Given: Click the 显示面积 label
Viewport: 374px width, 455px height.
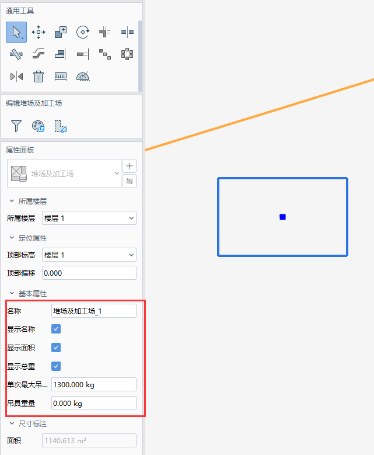Looking at the screenshot, I should pos(21,348).
